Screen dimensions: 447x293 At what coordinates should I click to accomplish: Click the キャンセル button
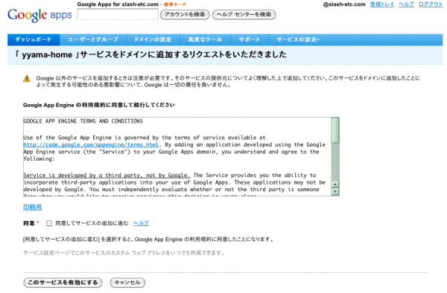point(127,283)
